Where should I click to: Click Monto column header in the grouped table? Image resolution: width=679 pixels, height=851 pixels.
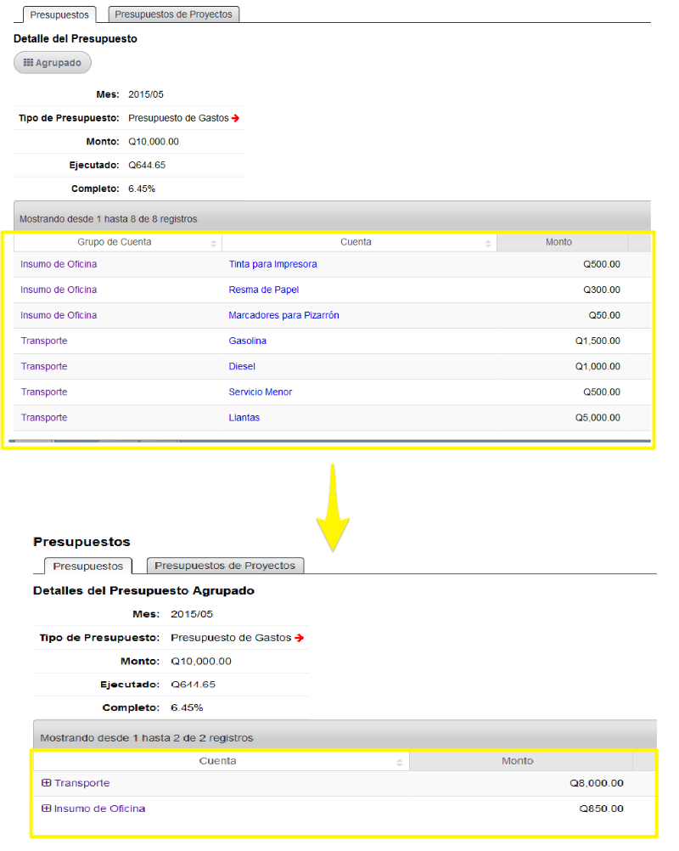517,762
